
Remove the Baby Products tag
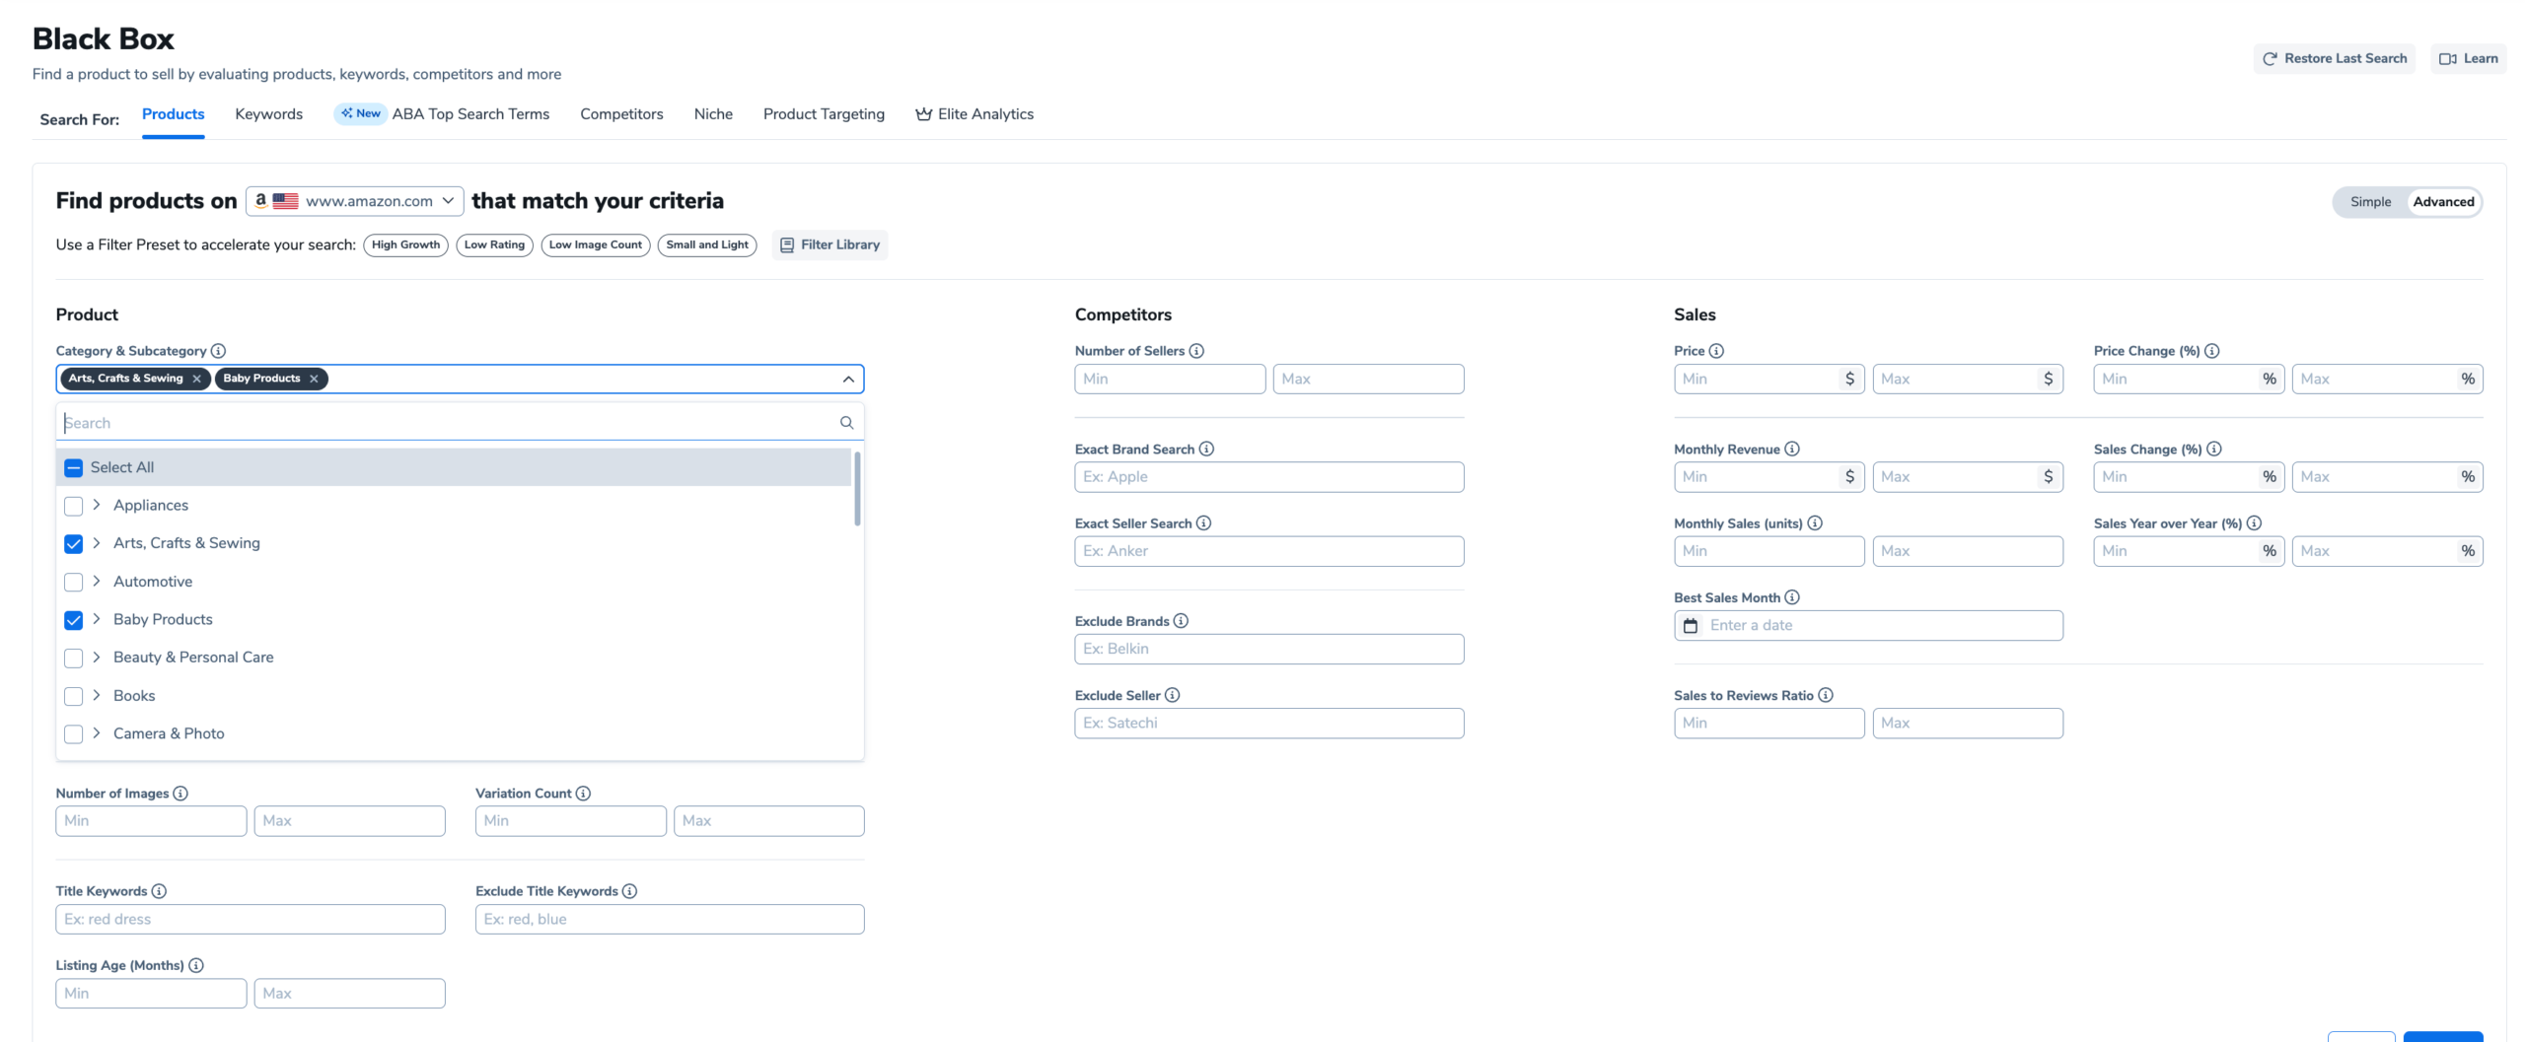pyautogui.click(x=314, y=379)
